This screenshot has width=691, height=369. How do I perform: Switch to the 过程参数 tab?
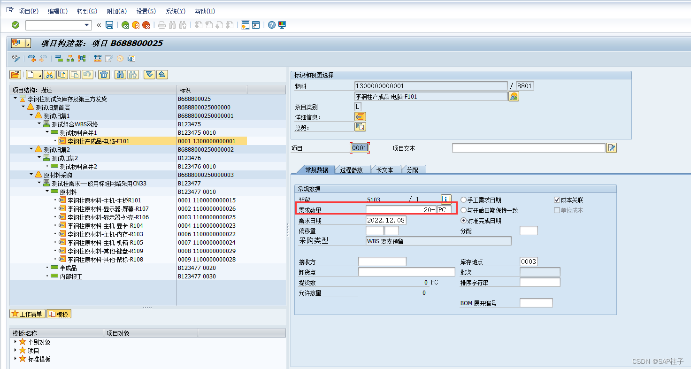[351, 170]
